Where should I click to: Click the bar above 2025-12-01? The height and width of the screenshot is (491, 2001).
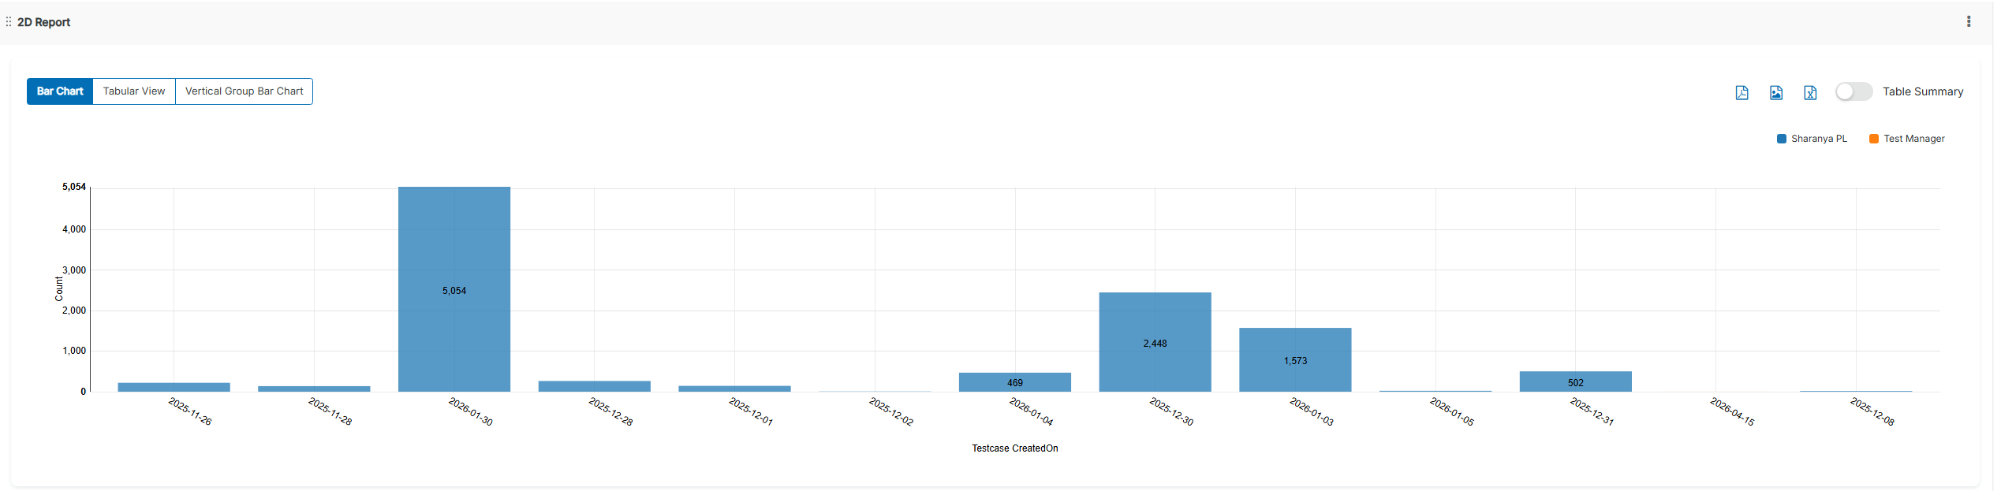[x=734, y=389]
